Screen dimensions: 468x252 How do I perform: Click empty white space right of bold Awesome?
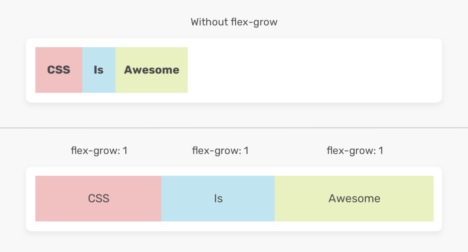[310, 70]
